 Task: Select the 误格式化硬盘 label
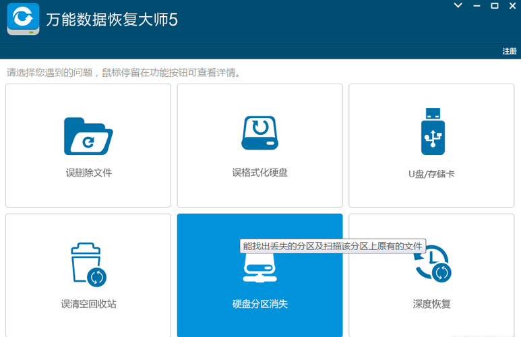(259, 173)
